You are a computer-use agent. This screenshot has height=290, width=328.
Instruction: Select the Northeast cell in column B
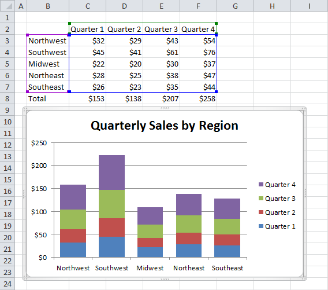tap(48, 75)
